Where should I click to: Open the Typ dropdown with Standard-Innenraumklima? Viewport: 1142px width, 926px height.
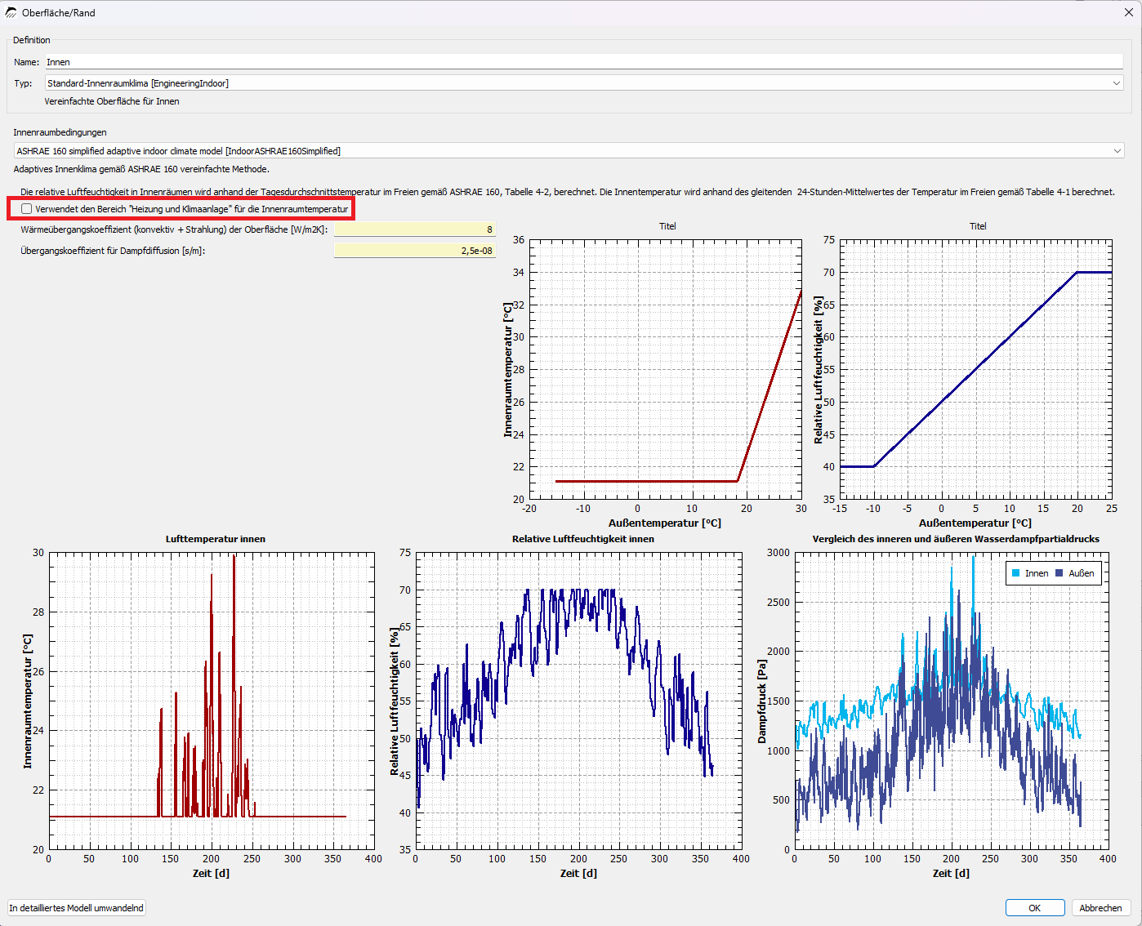tap(584, 83)
